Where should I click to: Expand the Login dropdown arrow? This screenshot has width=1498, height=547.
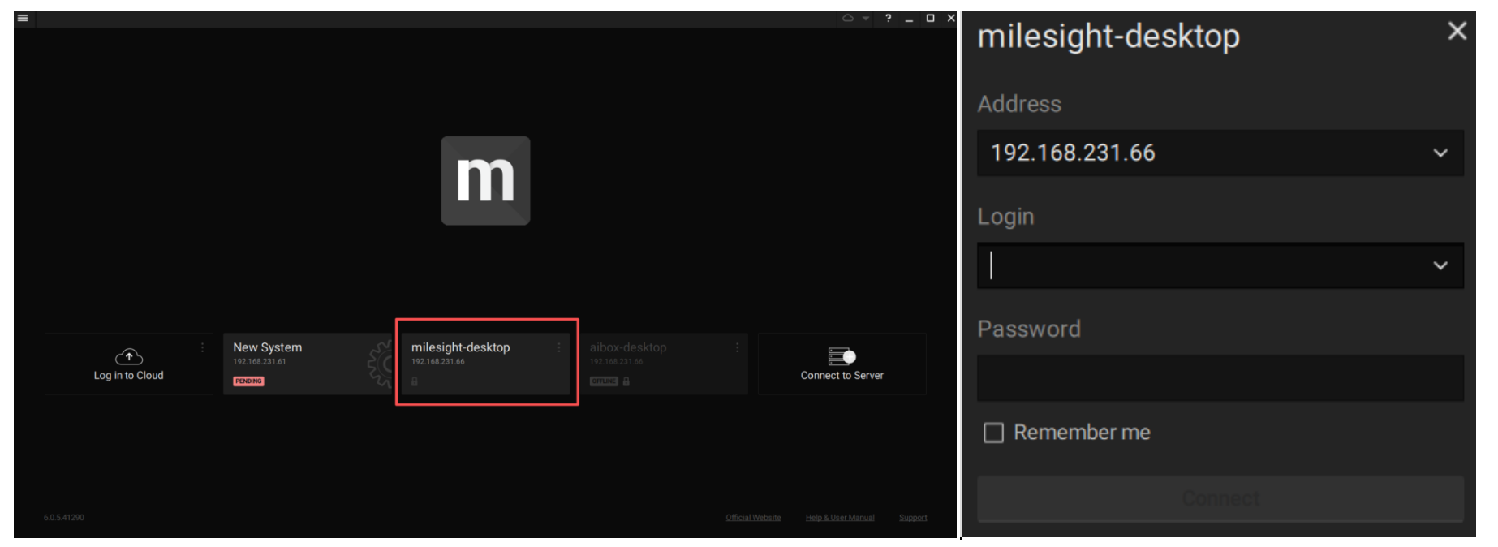[1440, 265]
